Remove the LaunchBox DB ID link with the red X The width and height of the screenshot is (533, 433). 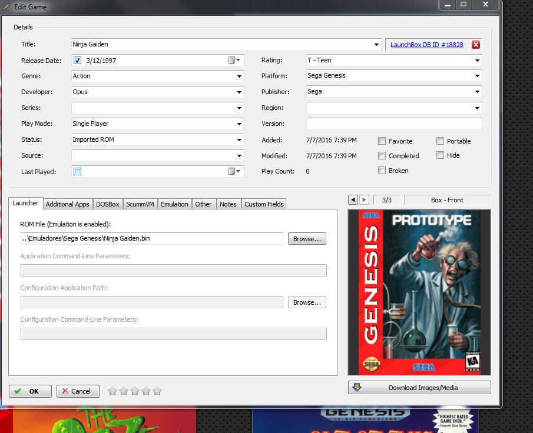tap(476, 45)
